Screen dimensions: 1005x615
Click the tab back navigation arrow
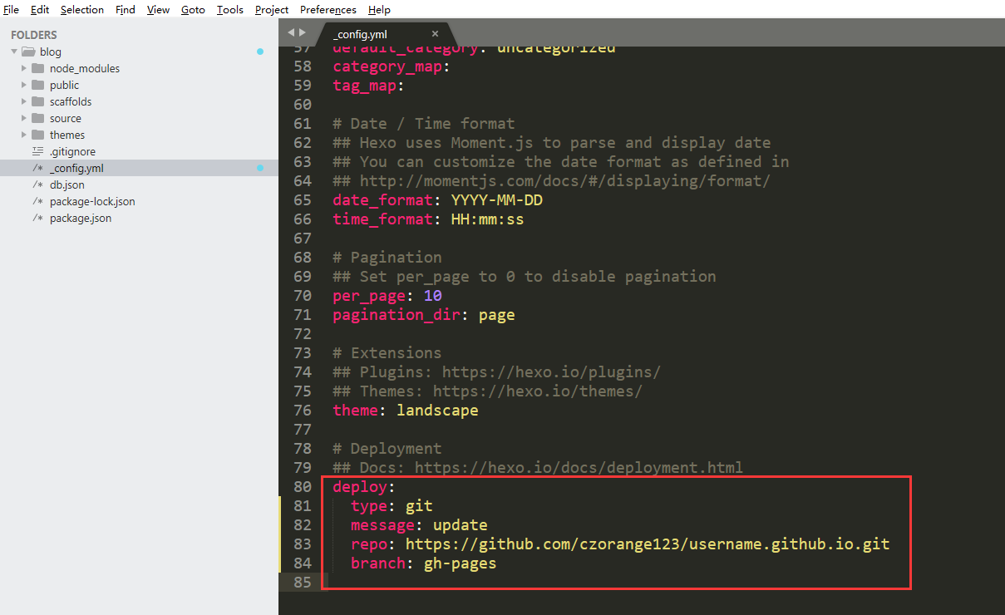291,33
